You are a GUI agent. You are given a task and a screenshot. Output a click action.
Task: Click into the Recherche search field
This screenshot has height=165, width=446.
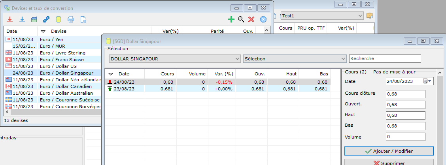coord(385,58)
